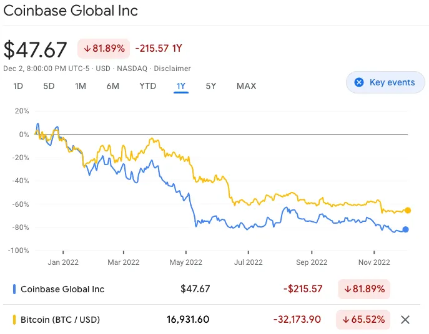Click the Coinbase Global Inc legend row
The height and width of the screenshot is (334, 429).
click(x=62, y=289)
